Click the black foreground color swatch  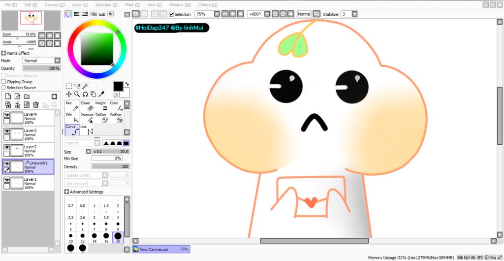[x=118, y=87]
